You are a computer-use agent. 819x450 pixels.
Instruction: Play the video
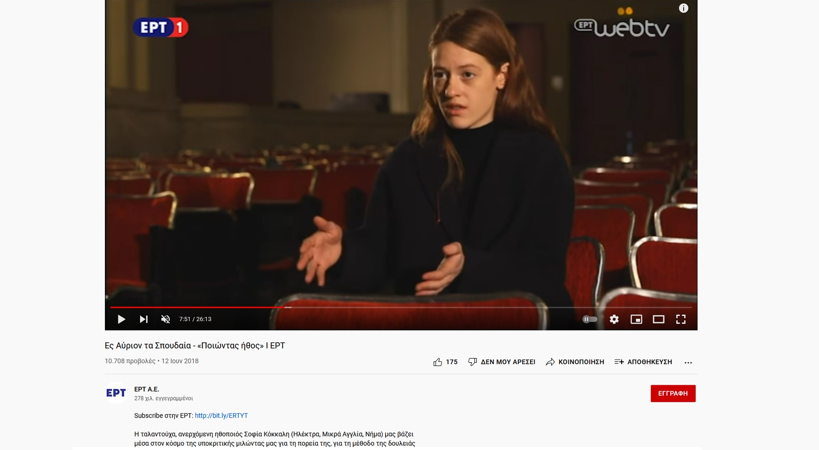(x=121, y=319)
